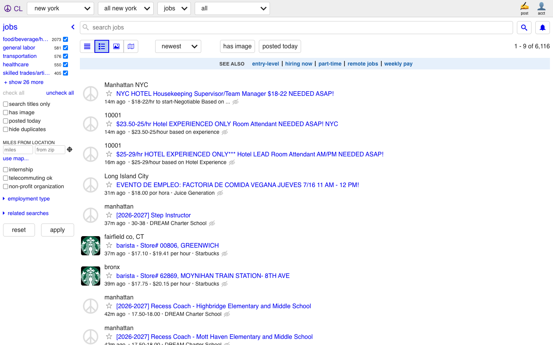The height and width of the screenshot is (345, 553).
Task: Star the $23.50-25/hr Room Attendant posting
Action: point(109,124)
